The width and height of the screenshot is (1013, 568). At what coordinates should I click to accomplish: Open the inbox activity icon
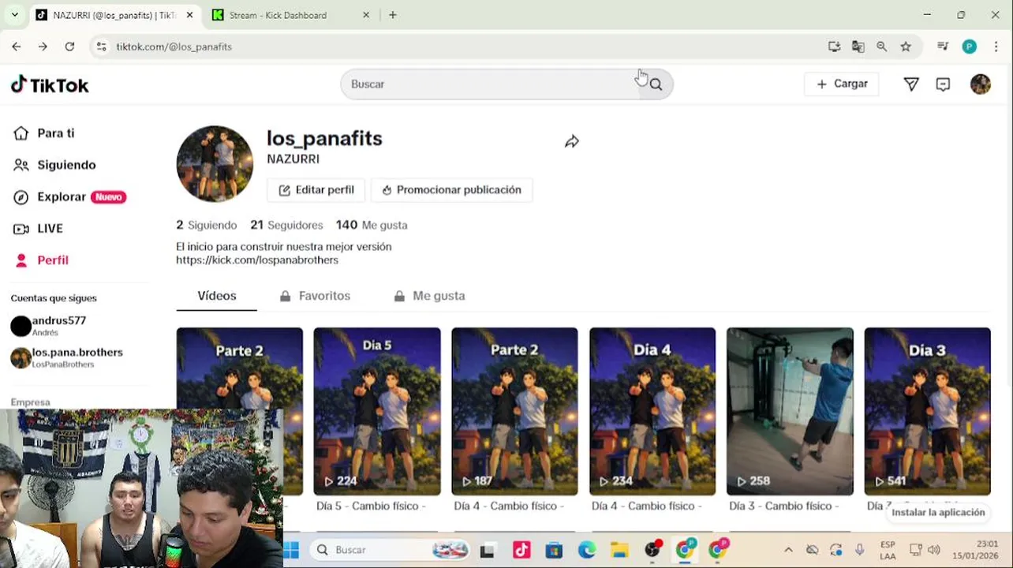943,84
